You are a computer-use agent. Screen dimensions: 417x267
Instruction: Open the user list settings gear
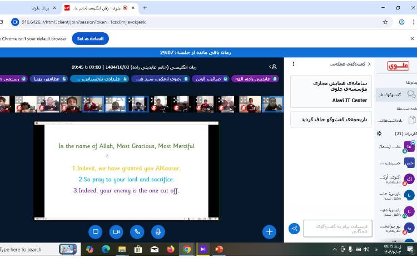(x=379, y=133)
